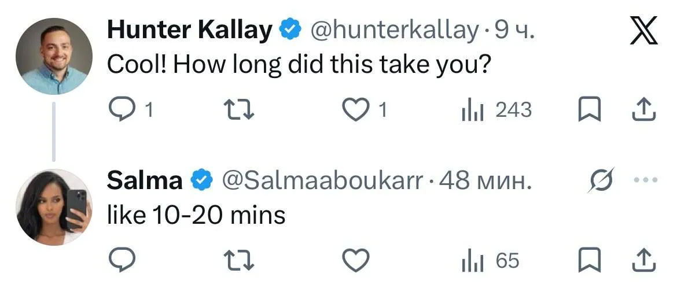Open Hunter Kallay's profile picture
The height and width of the screenshot is (292, 677).
coord(53,56)
